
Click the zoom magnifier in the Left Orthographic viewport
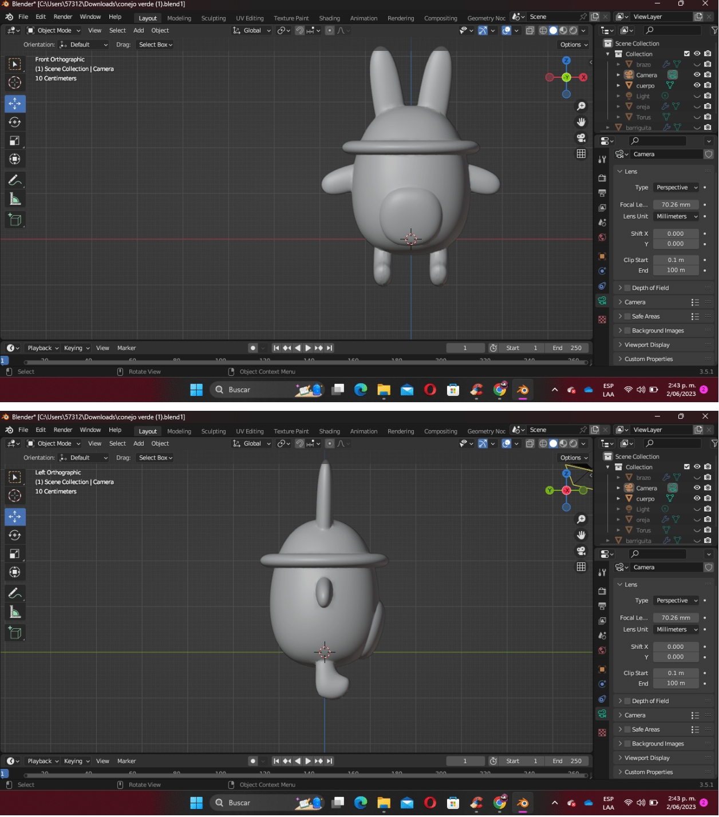click(581, 519)
